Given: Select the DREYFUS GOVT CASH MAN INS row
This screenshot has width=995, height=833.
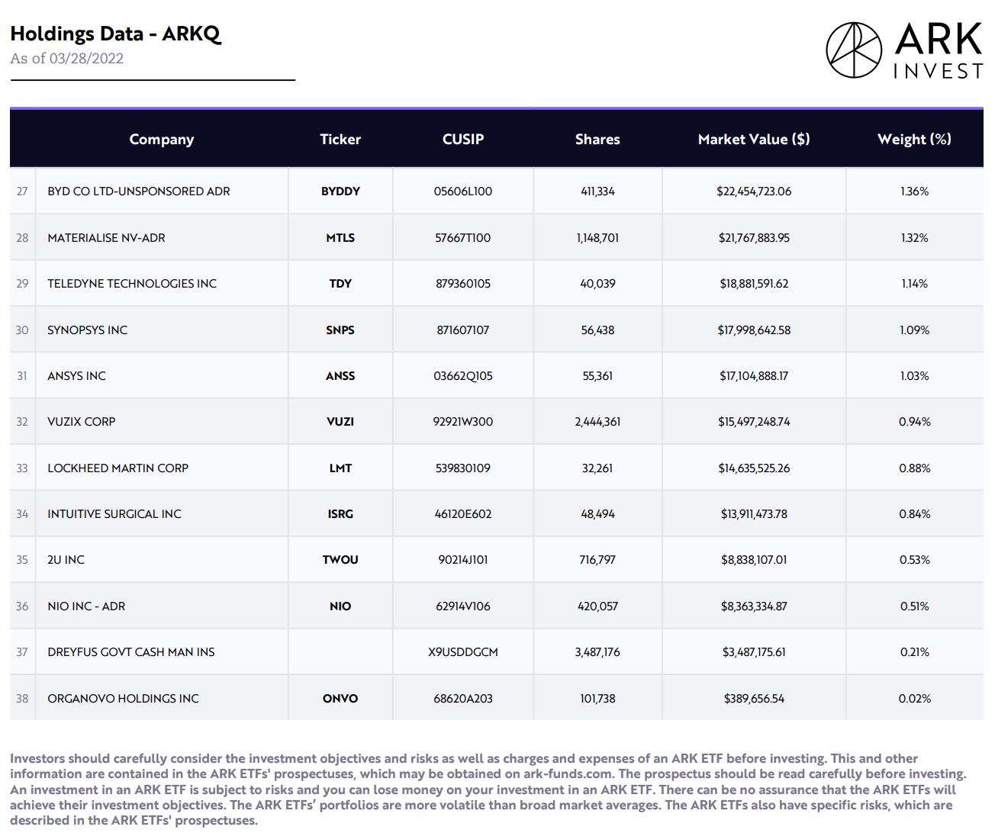Looking at the screenshot, I should (x=130, y=652).
